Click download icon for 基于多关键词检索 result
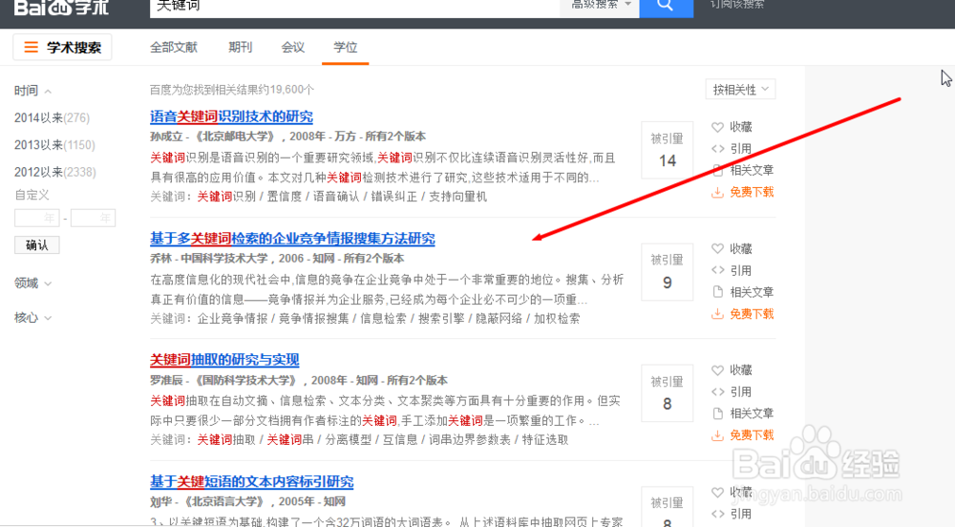This screenshot has width=955, height=527. coord(717,314)
